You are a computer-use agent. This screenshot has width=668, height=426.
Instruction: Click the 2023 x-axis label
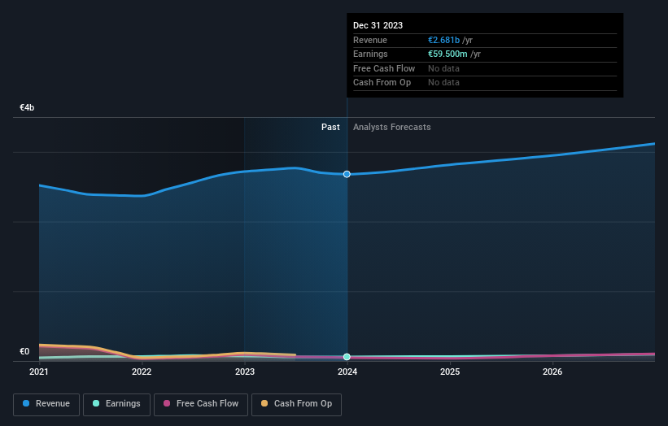click(245, 372)
